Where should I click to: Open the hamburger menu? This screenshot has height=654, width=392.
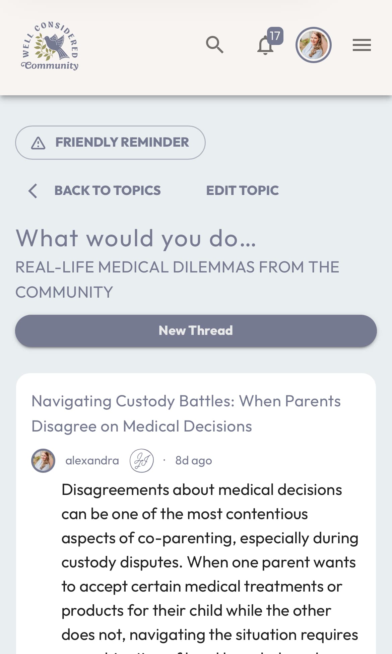click(362, 45)
